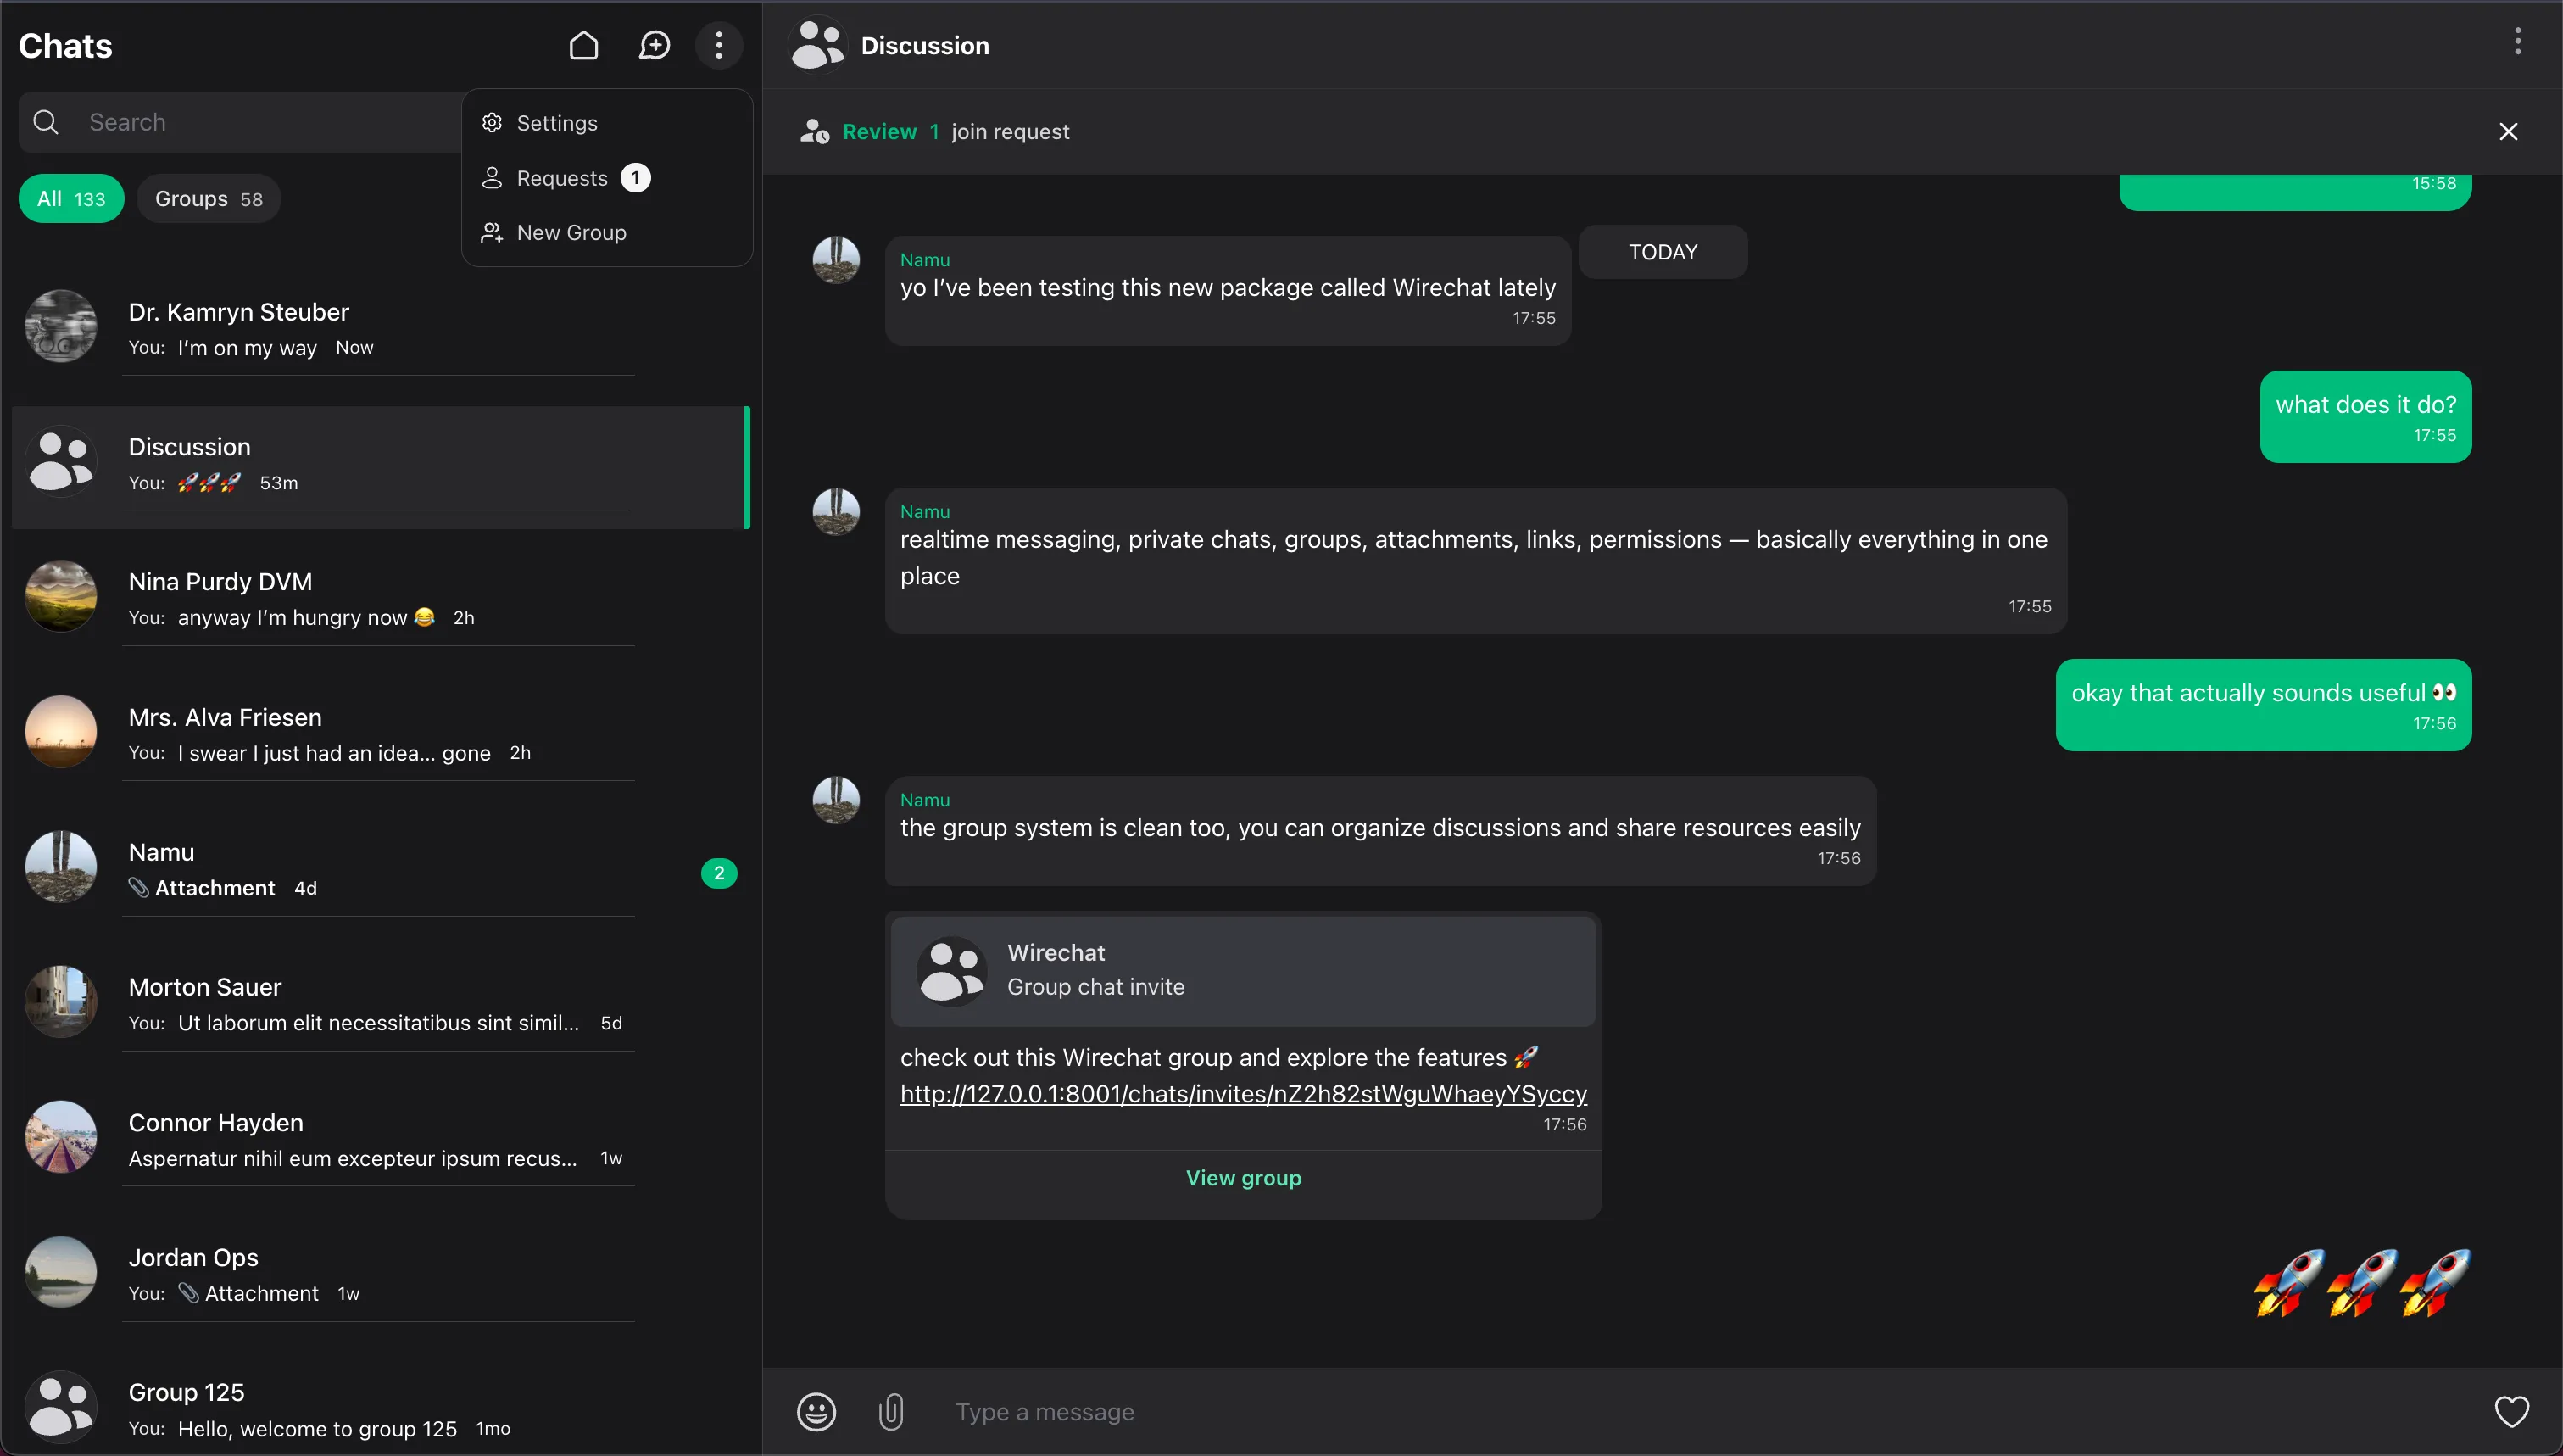The height and width of the screenshot is (1456, 2563).
Task: Click the join request user-clock icon
Action: 815,131
